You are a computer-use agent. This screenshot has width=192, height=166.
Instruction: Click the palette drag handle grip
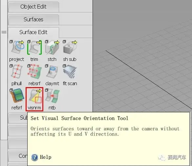pyautogui.click(x=4, y=32)
